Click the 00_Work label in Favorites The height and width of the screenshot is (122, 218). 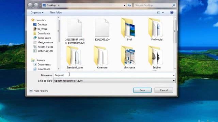(42, 29)
